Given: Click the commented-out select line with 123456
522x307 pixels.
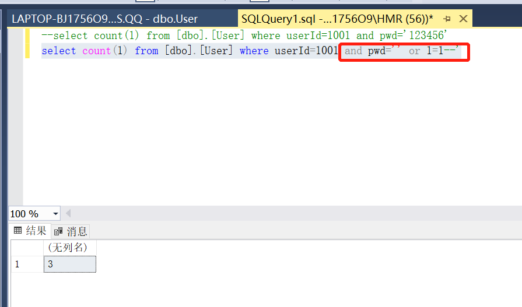Looking at the screenshot, I should 244,36.
